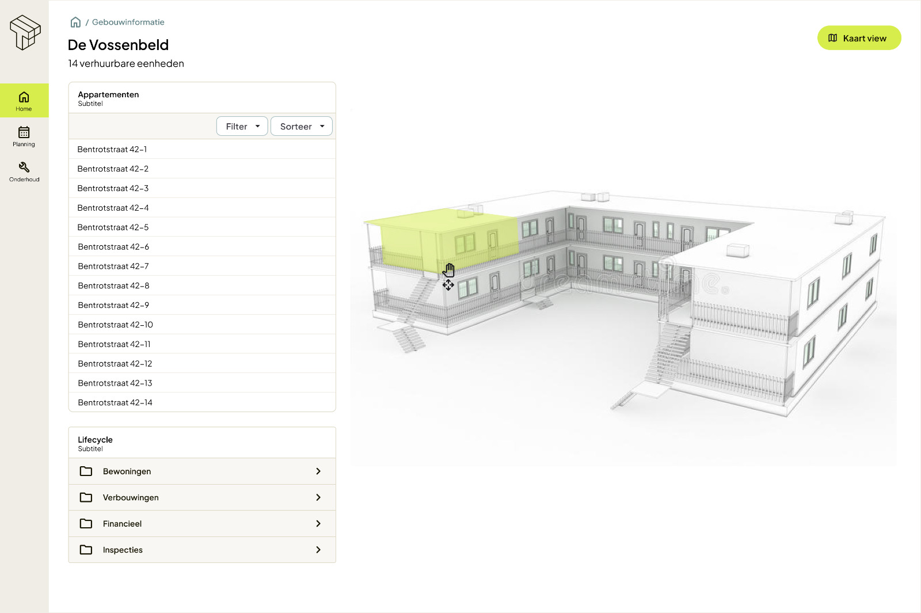Viewport: 921px width, 613px height.
Task: Expand Bewoningen with its chevron arrow
Action: 318,471
